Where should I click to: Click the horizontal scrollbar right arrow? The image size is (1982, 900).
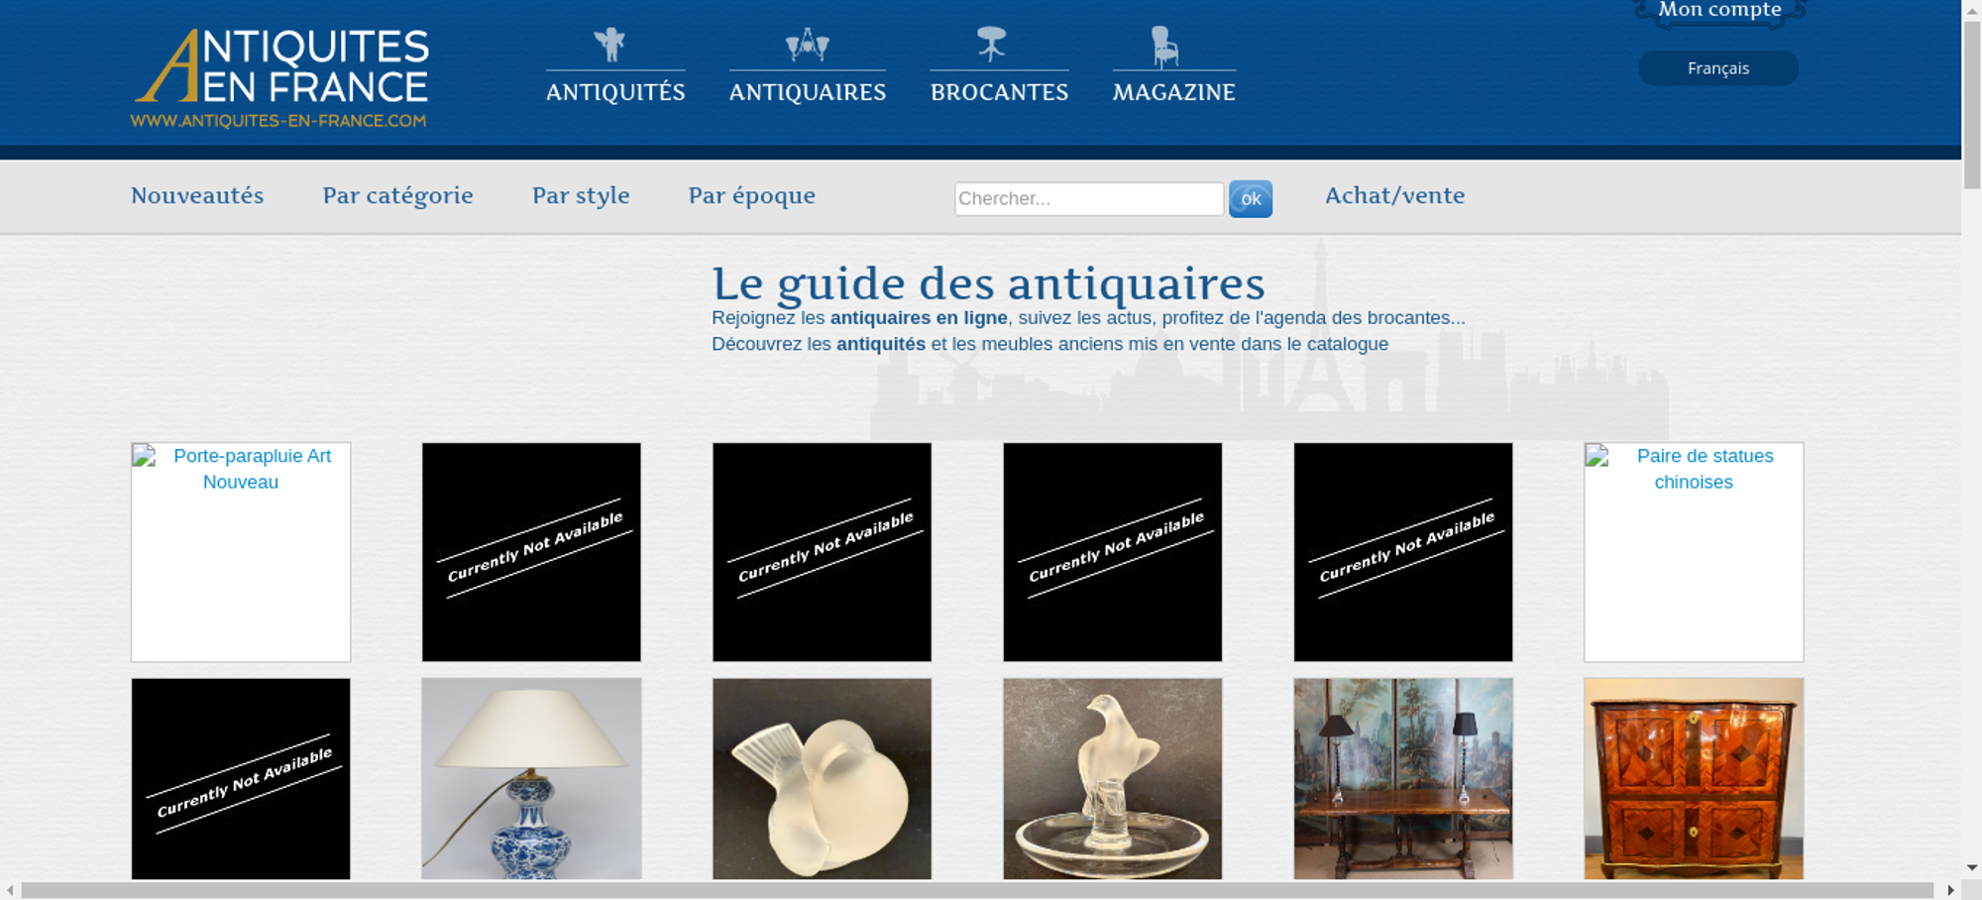(x=1950, y=890)
